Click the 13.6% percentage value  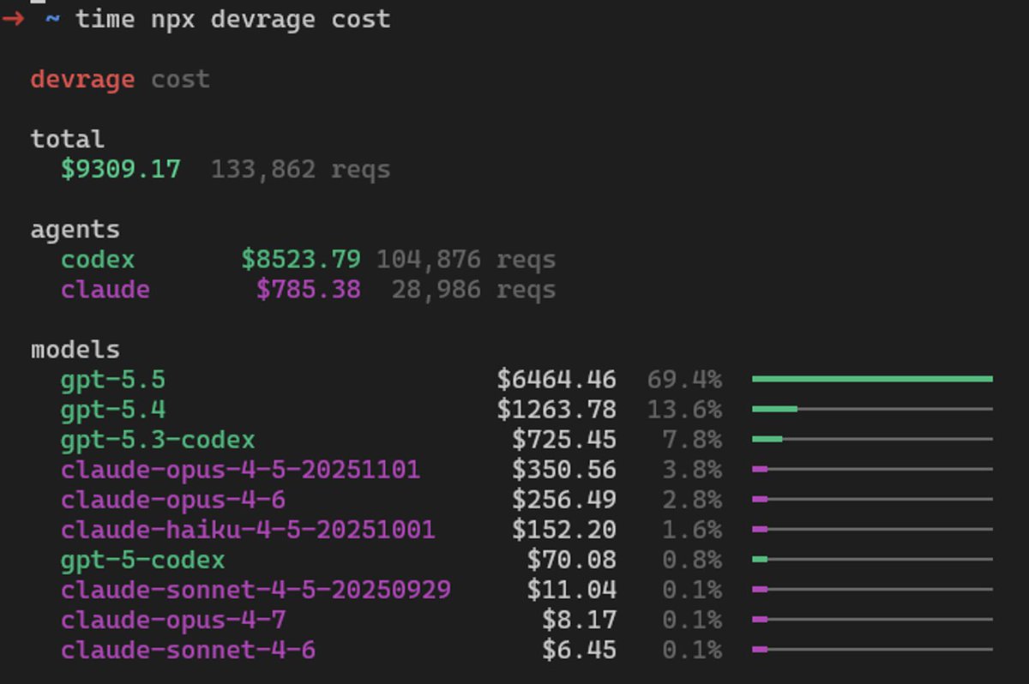click(x=685, y=410)
